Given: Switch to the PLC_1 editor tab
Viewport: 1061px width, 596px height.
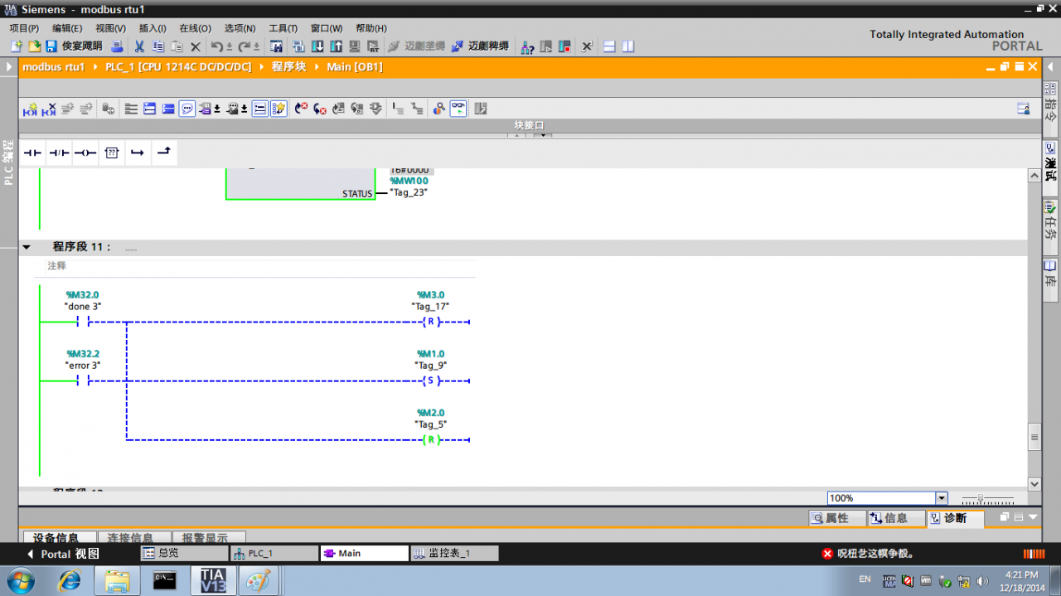Looking at the screenshot, I should [x=274, y=553].
